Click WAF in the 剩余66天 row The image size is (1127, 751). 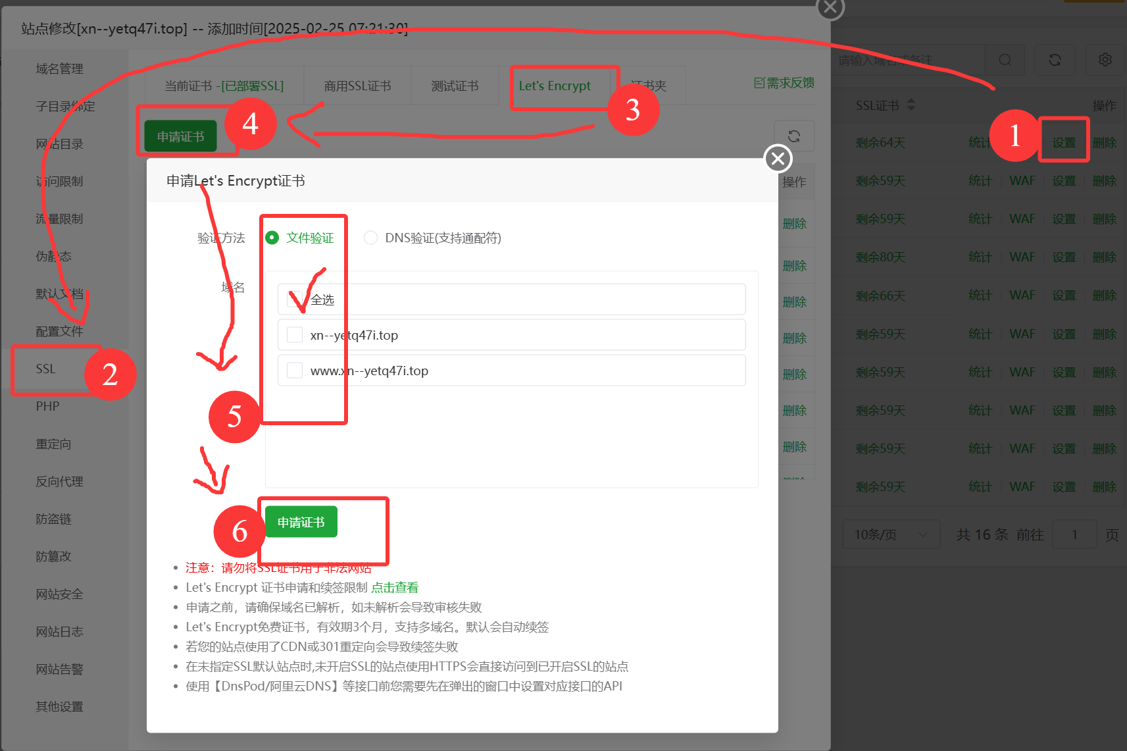[1022, 296]
